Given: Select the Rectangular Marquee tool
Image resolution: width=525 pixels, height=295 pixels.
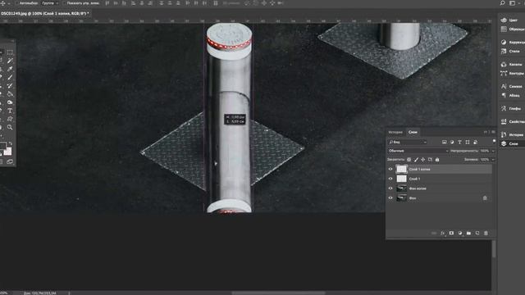Looking at the screenshot, I should coord(10,52).
